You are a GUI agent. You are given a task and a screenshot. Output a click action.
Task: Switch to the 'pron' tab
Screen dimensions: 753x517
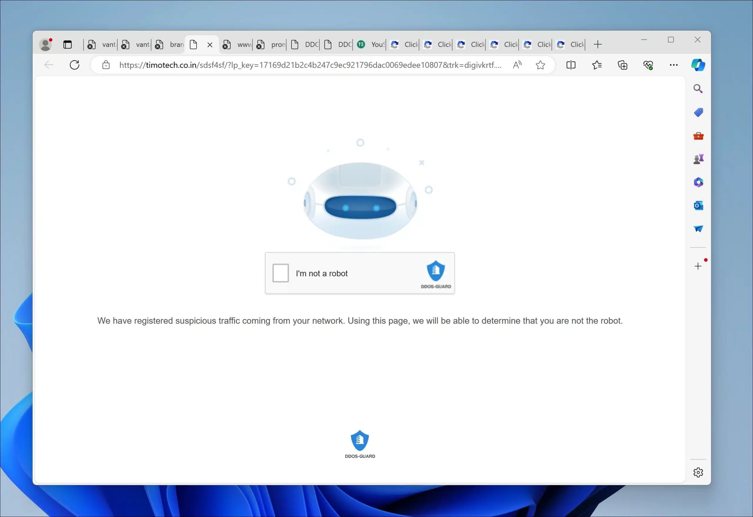pos(270,44)
